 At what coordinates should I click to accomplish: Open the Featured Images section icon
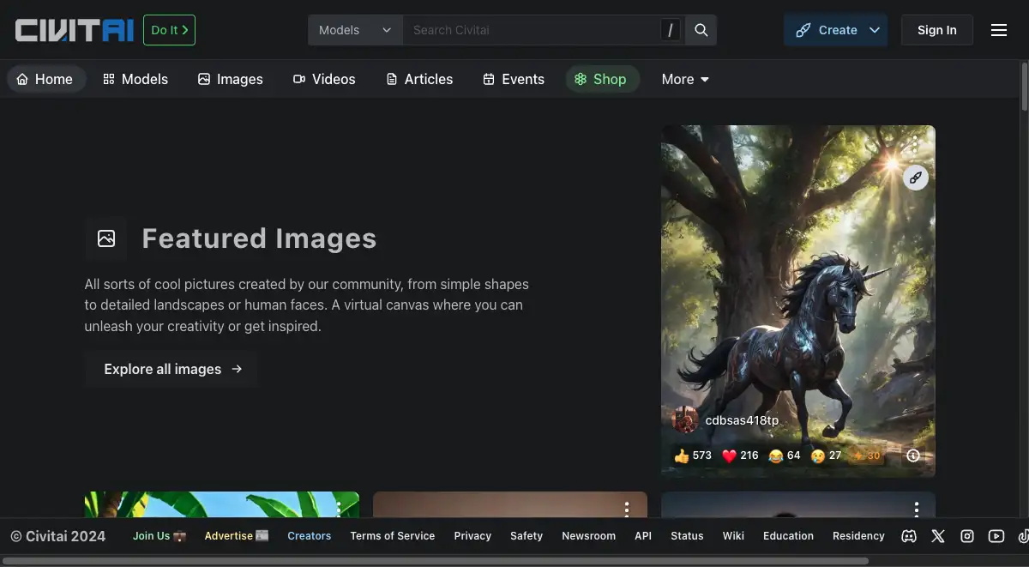pos(105,238)
